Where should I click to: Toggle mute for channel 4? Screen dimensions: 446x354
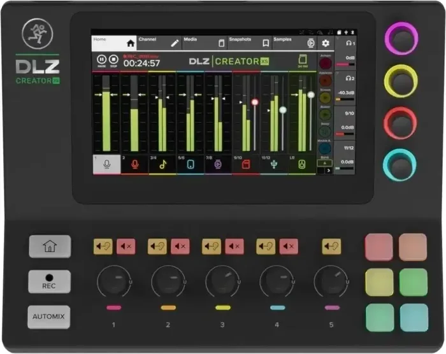tap(289, 246)
